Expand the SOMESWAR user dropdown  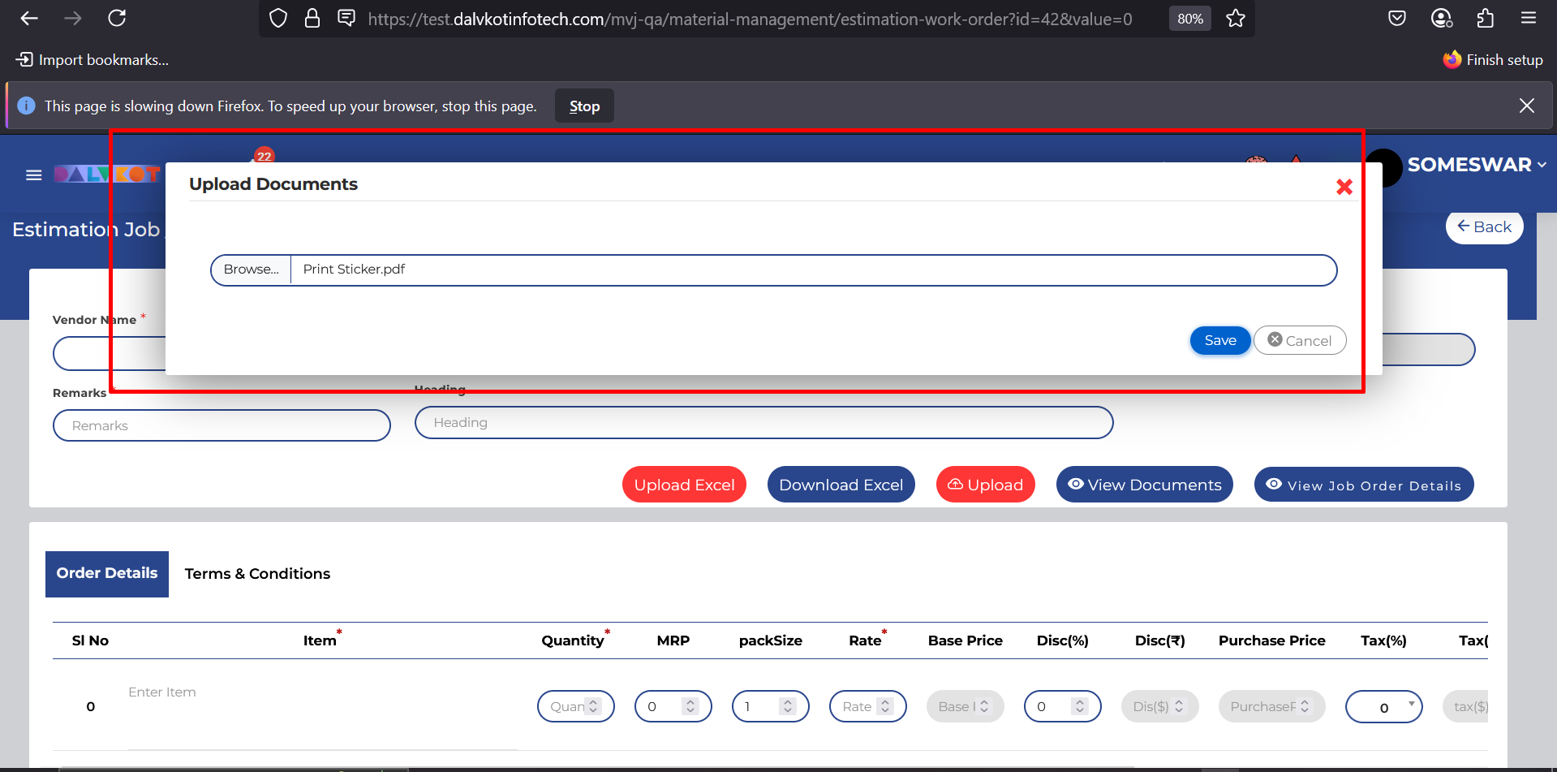tap(1476, 165)
